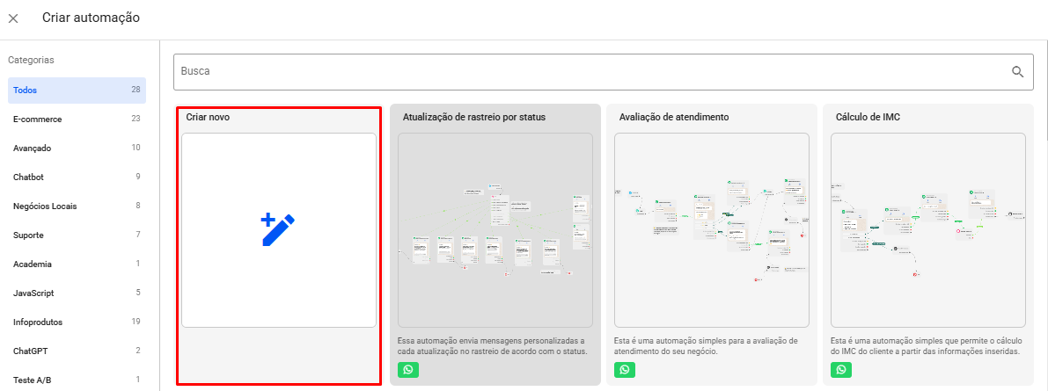Show Suporte category templates

point(77,235)
